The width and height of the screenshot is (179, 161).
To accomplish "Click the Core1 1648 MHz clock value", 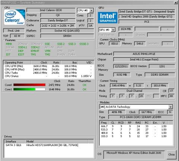I will point(54,89).
